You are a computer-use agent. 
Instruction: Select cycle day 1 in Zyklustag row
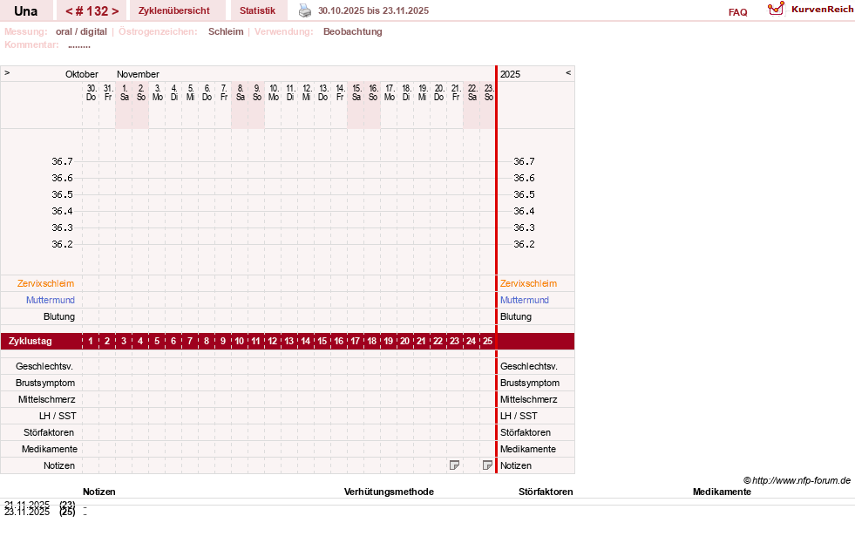[91, 342]
